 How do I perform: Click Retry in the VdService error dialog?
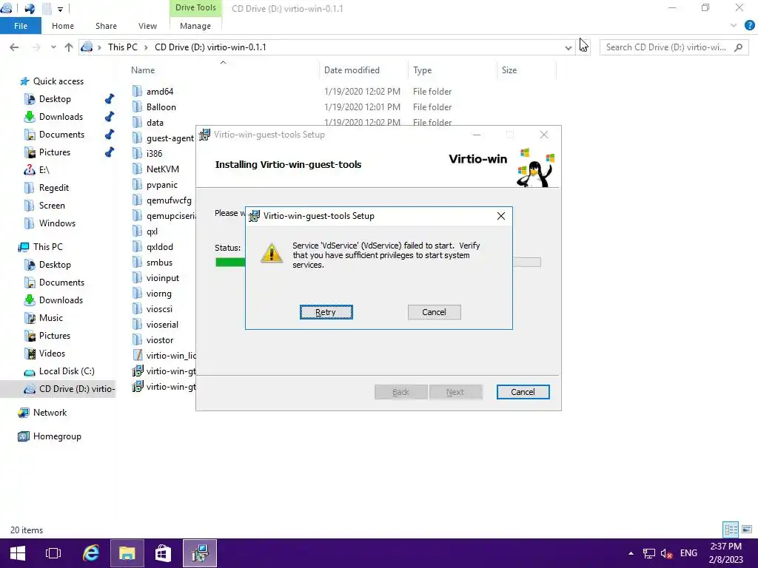pos(326,312)
